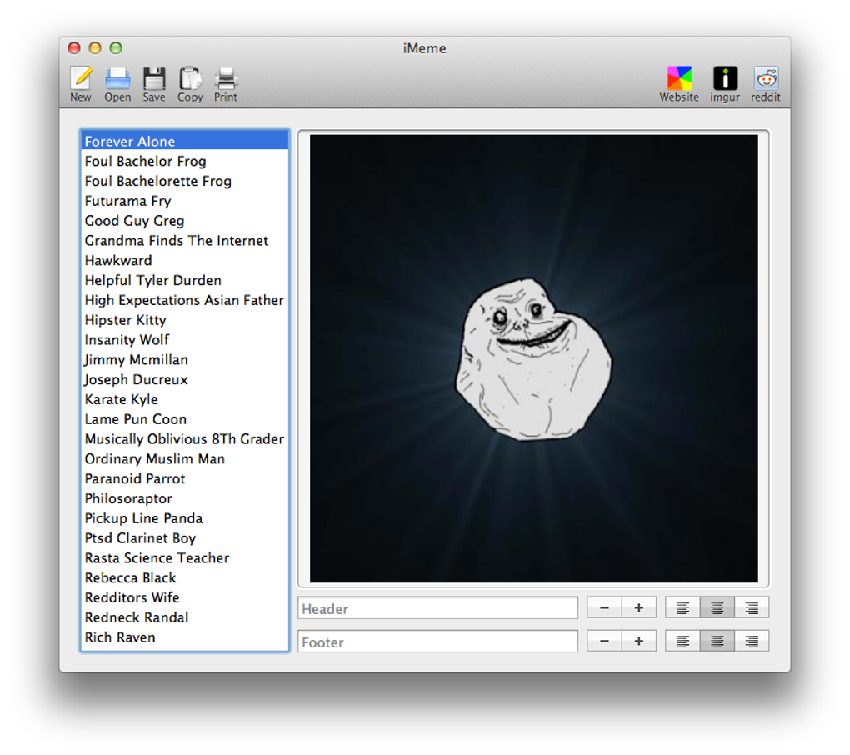Viewport: 850px width, 755px height.
Task: Pick Pickup Line Panda template
Action: point(185,518)
